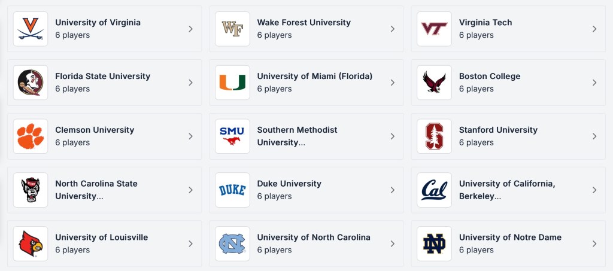
Task: Open the chevron beside University of Louisville
Action: click(190, 243)
